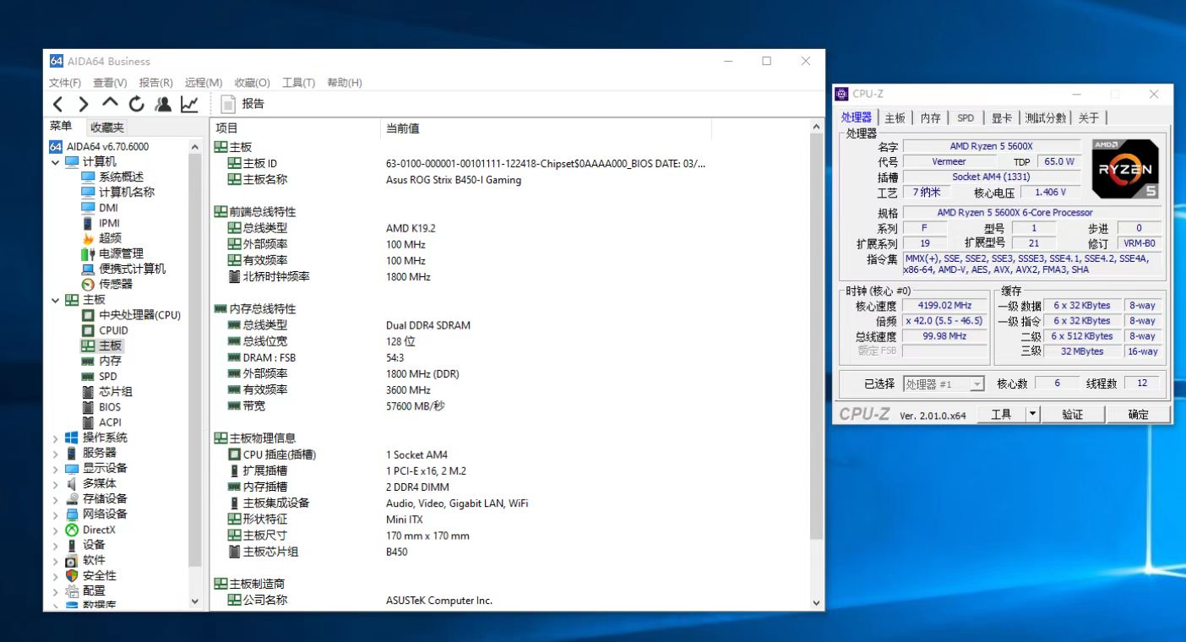Click the AIDA64 Forward navigation arrow

[84, 104]
